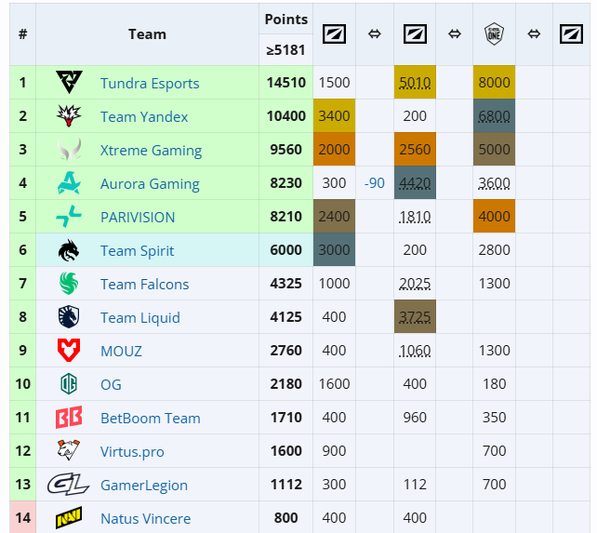Click Aurora Gaming's -90 point deduction
The image size is (597, 533).
point(374,183)
